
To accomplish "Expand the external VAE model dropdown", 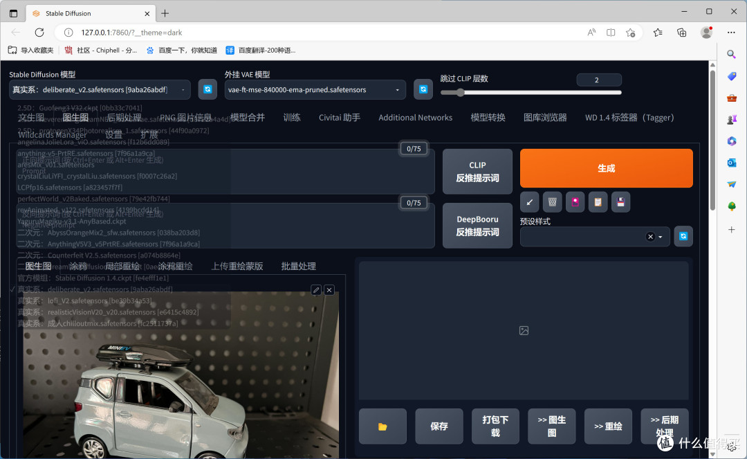I will pos(397,89).
